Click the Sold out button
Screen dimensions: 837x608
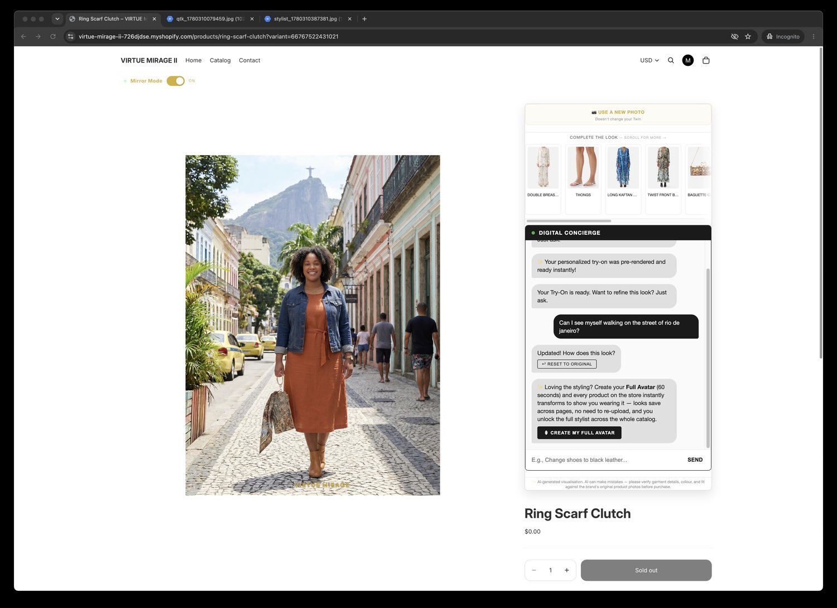(x=646, y=570)
